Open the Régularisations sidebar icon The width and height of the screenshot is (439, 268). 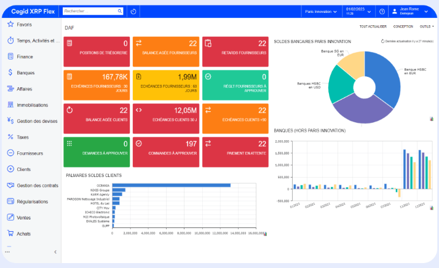[x=10, y=201]
